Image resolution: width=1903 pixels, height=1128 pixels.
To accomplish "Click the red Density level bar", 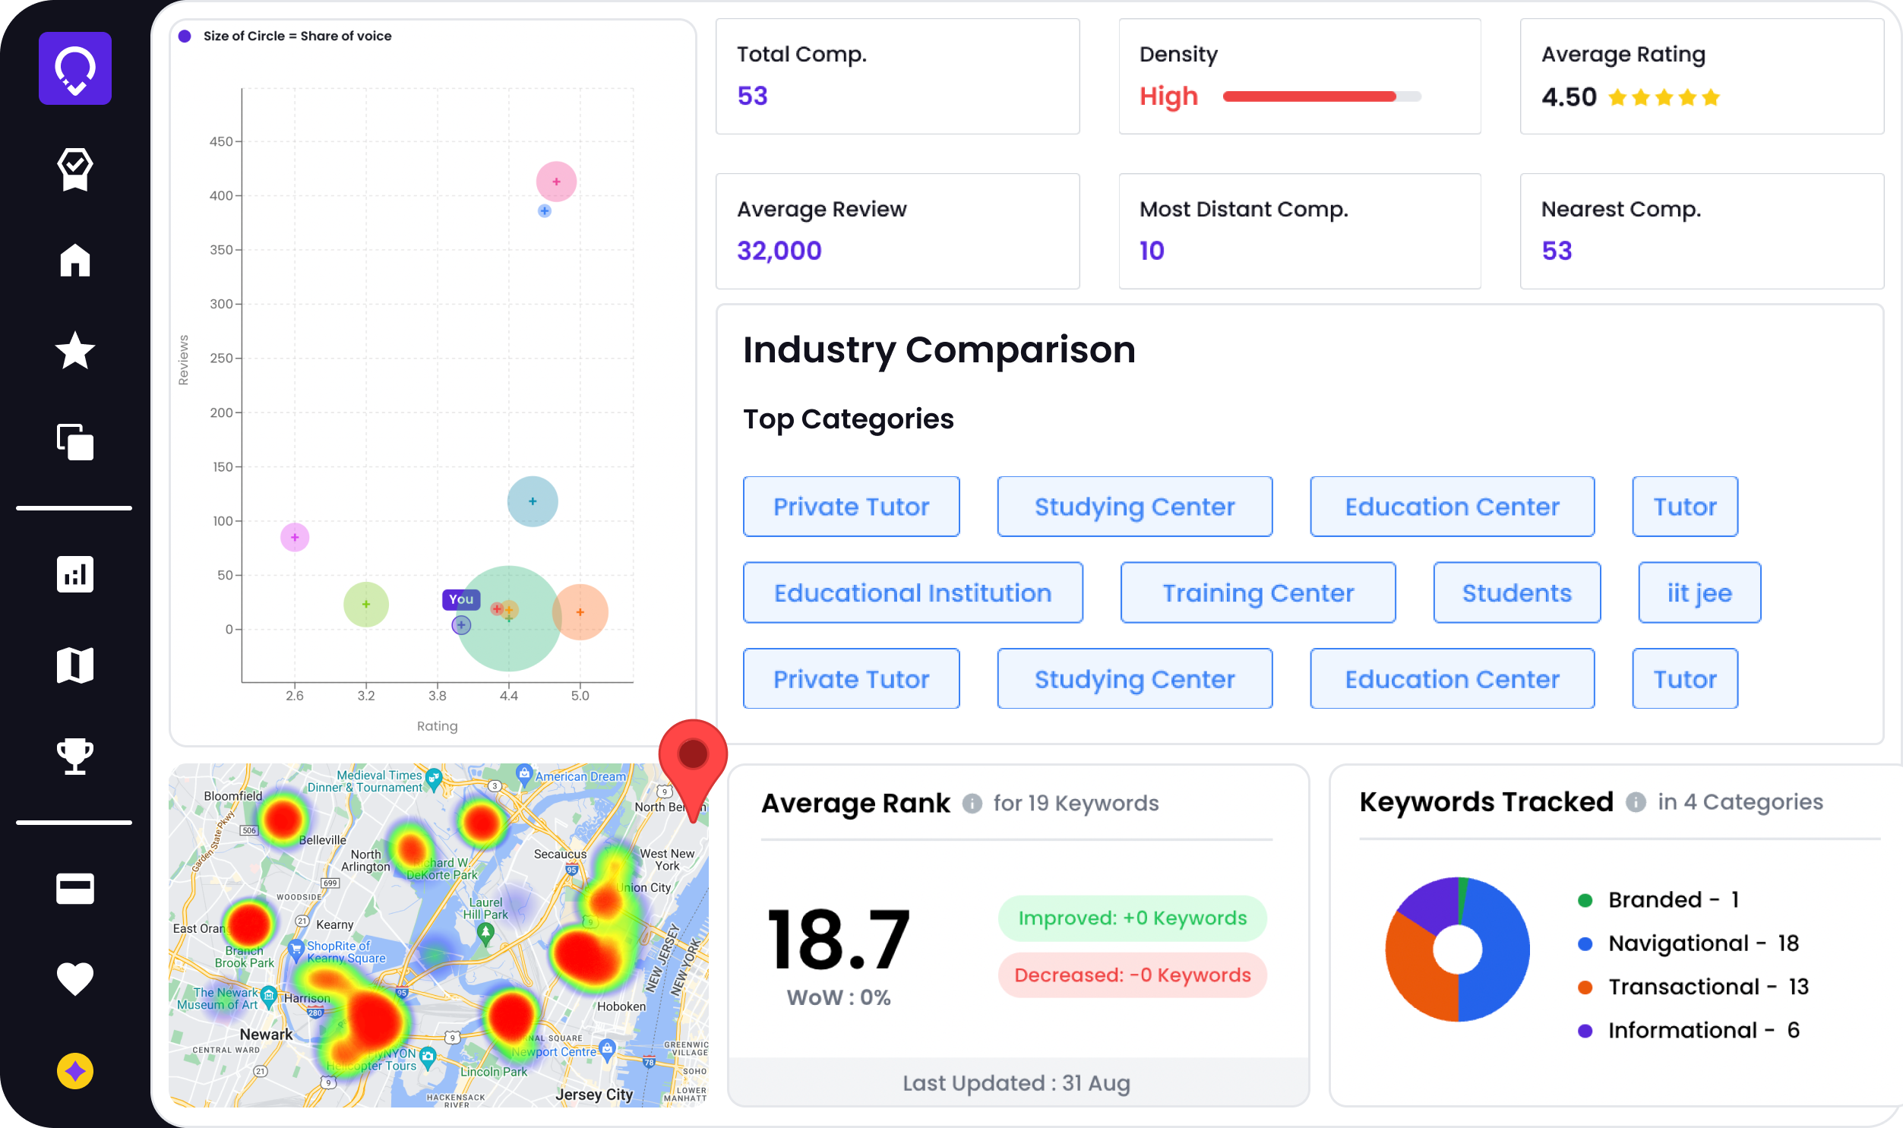I will [1309, 96].
